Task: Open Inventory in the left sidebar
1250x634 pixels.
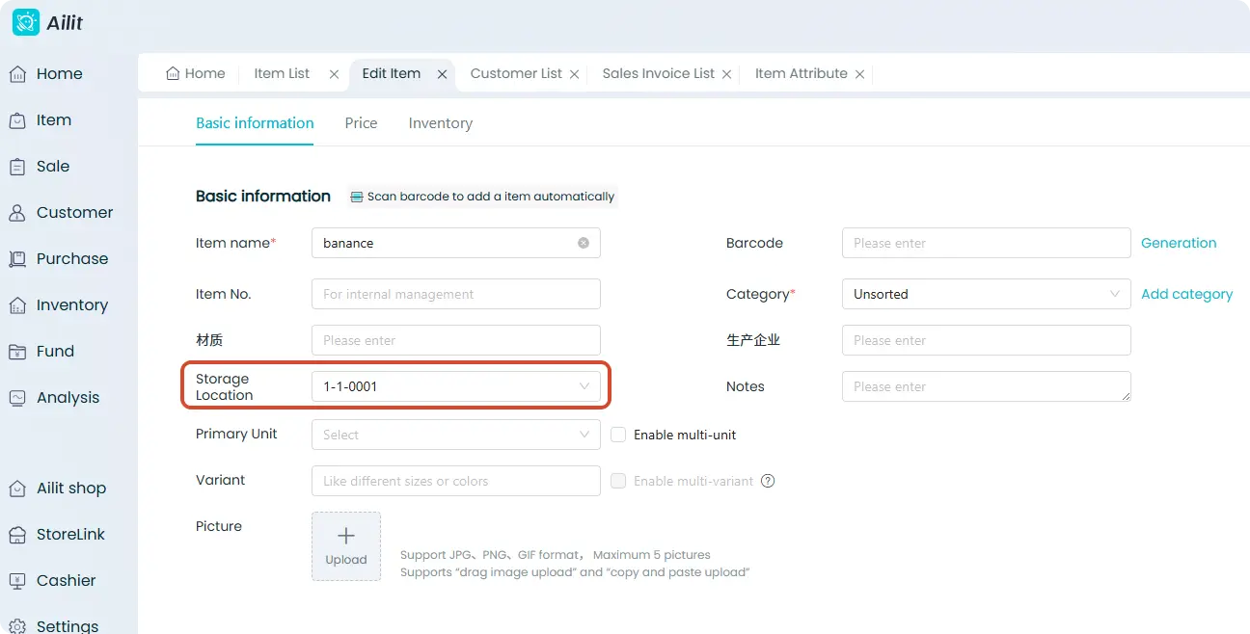Action: pyautogui.click(x=58, y=304)
